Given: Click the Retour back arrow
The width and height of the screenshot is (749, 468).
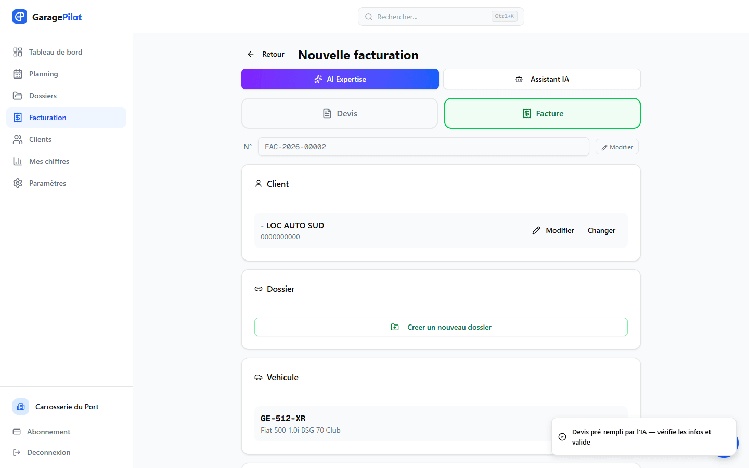Looking at the screenshot, I should coord(251,54).
